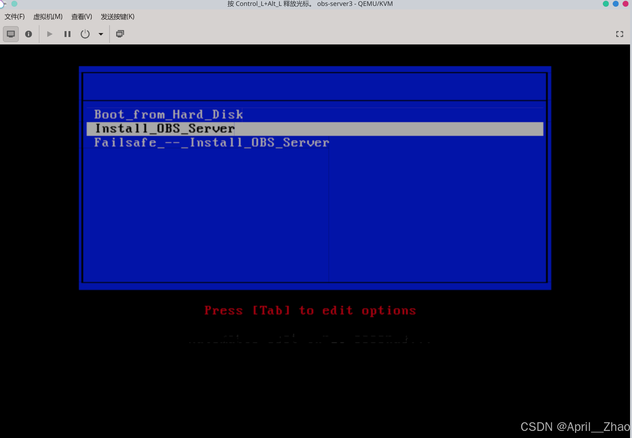
Task: Switch the viewer to fullscreen
Action: (x=619, y=34)
